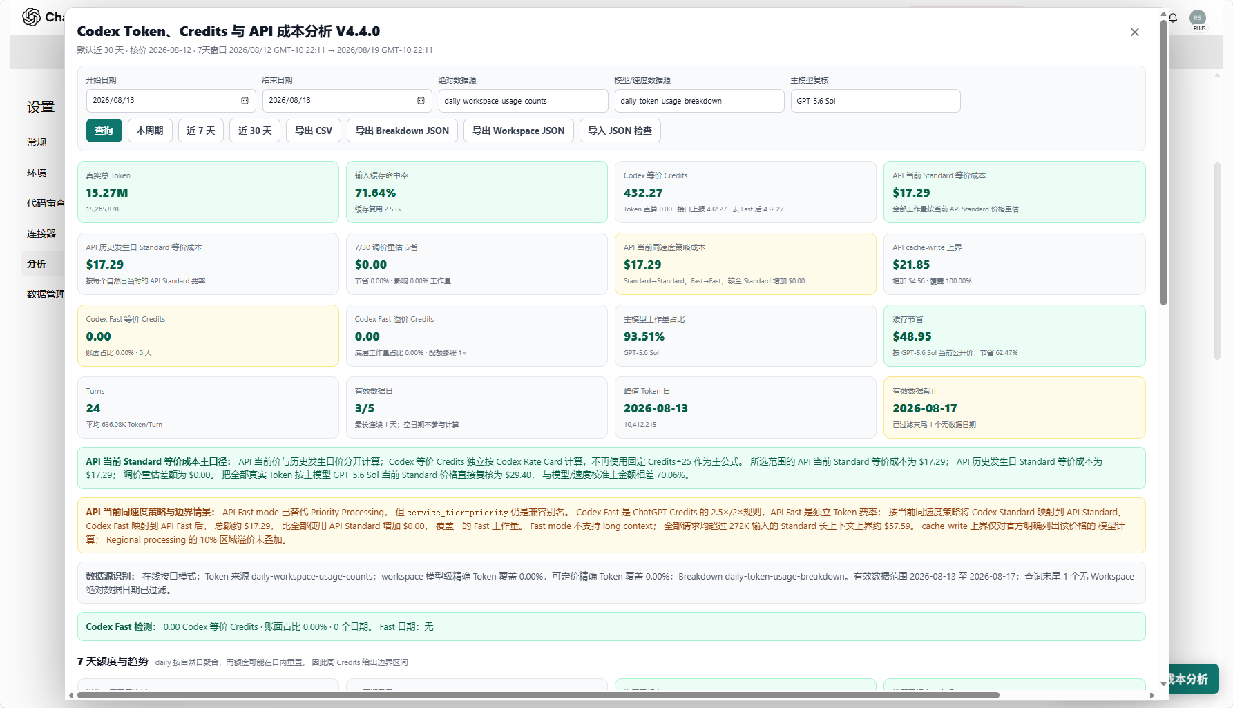Run the 查询 query button

(104, 131)
